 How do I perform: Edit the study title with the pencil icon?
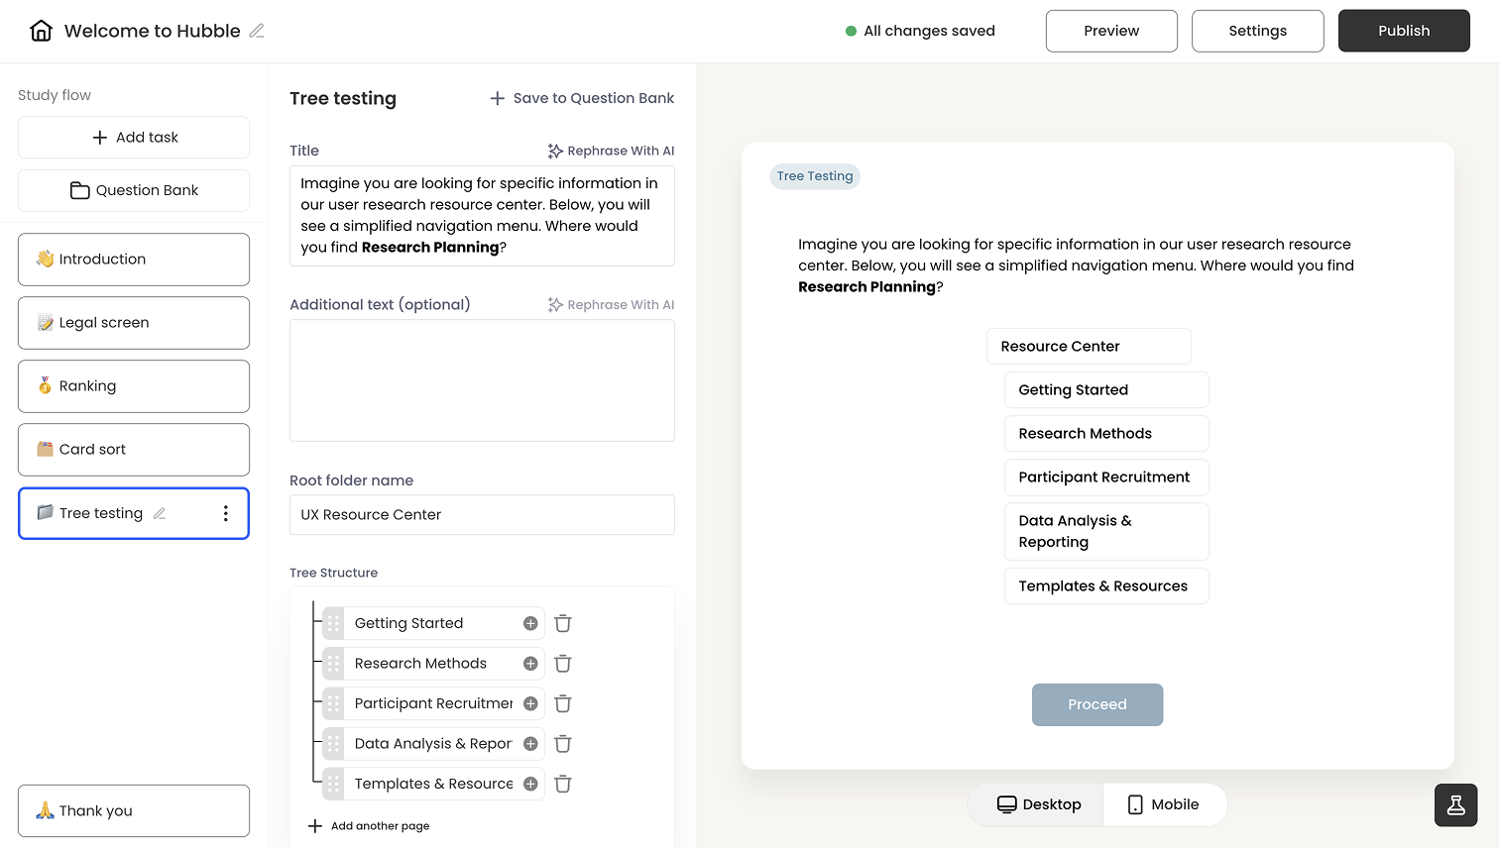point(256,31)
